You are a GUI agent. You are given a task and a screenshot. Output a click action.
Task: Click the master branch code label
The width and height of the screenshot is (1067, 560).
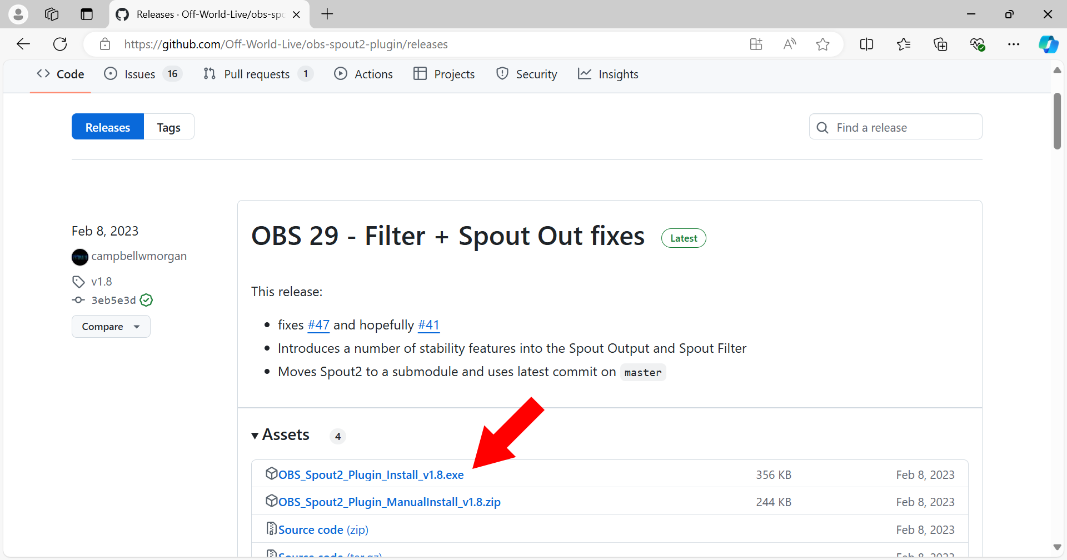point(643,372)
